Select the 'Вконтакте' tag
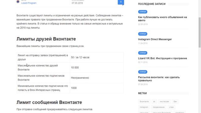Image resolution: width=201 pixels, height=113 pixels. 144,101
